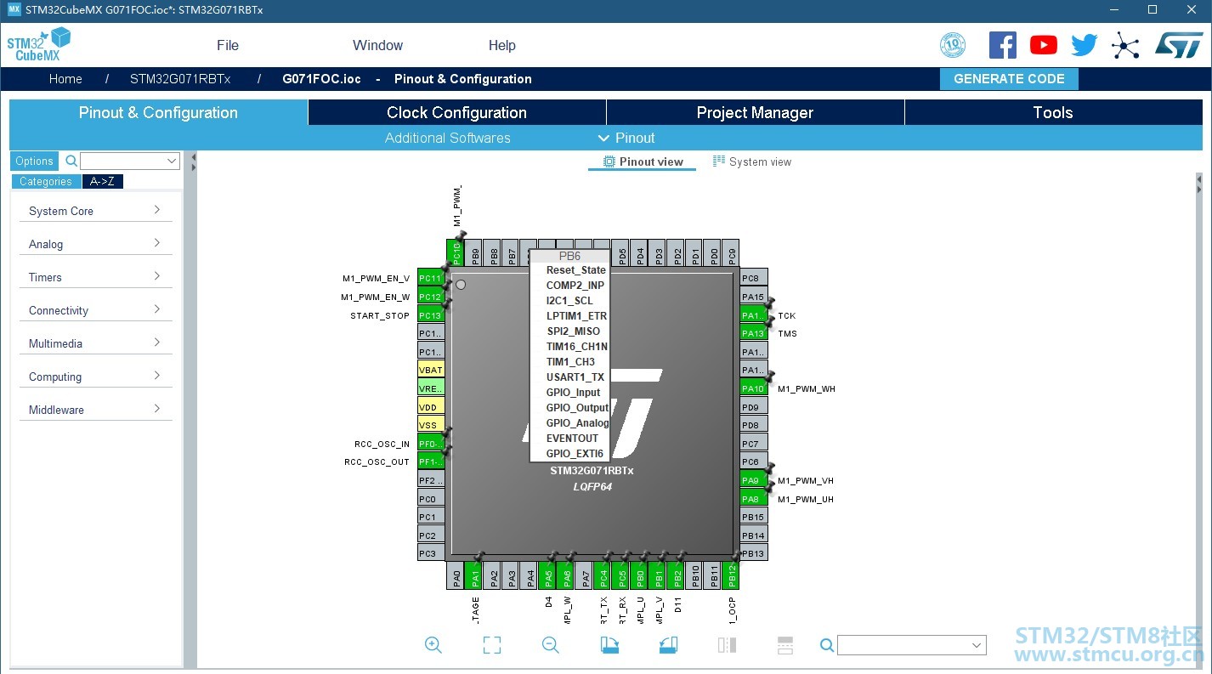This screenshot has width=1212, height=674.
Task: Open the category search combo box
Action: [x=130, y=161]
